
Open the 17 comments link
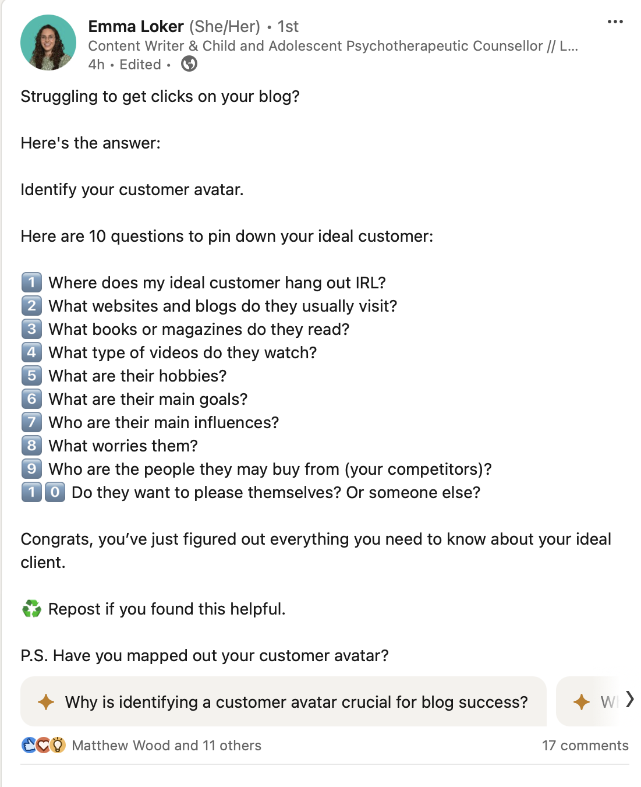tap(585, 746)
